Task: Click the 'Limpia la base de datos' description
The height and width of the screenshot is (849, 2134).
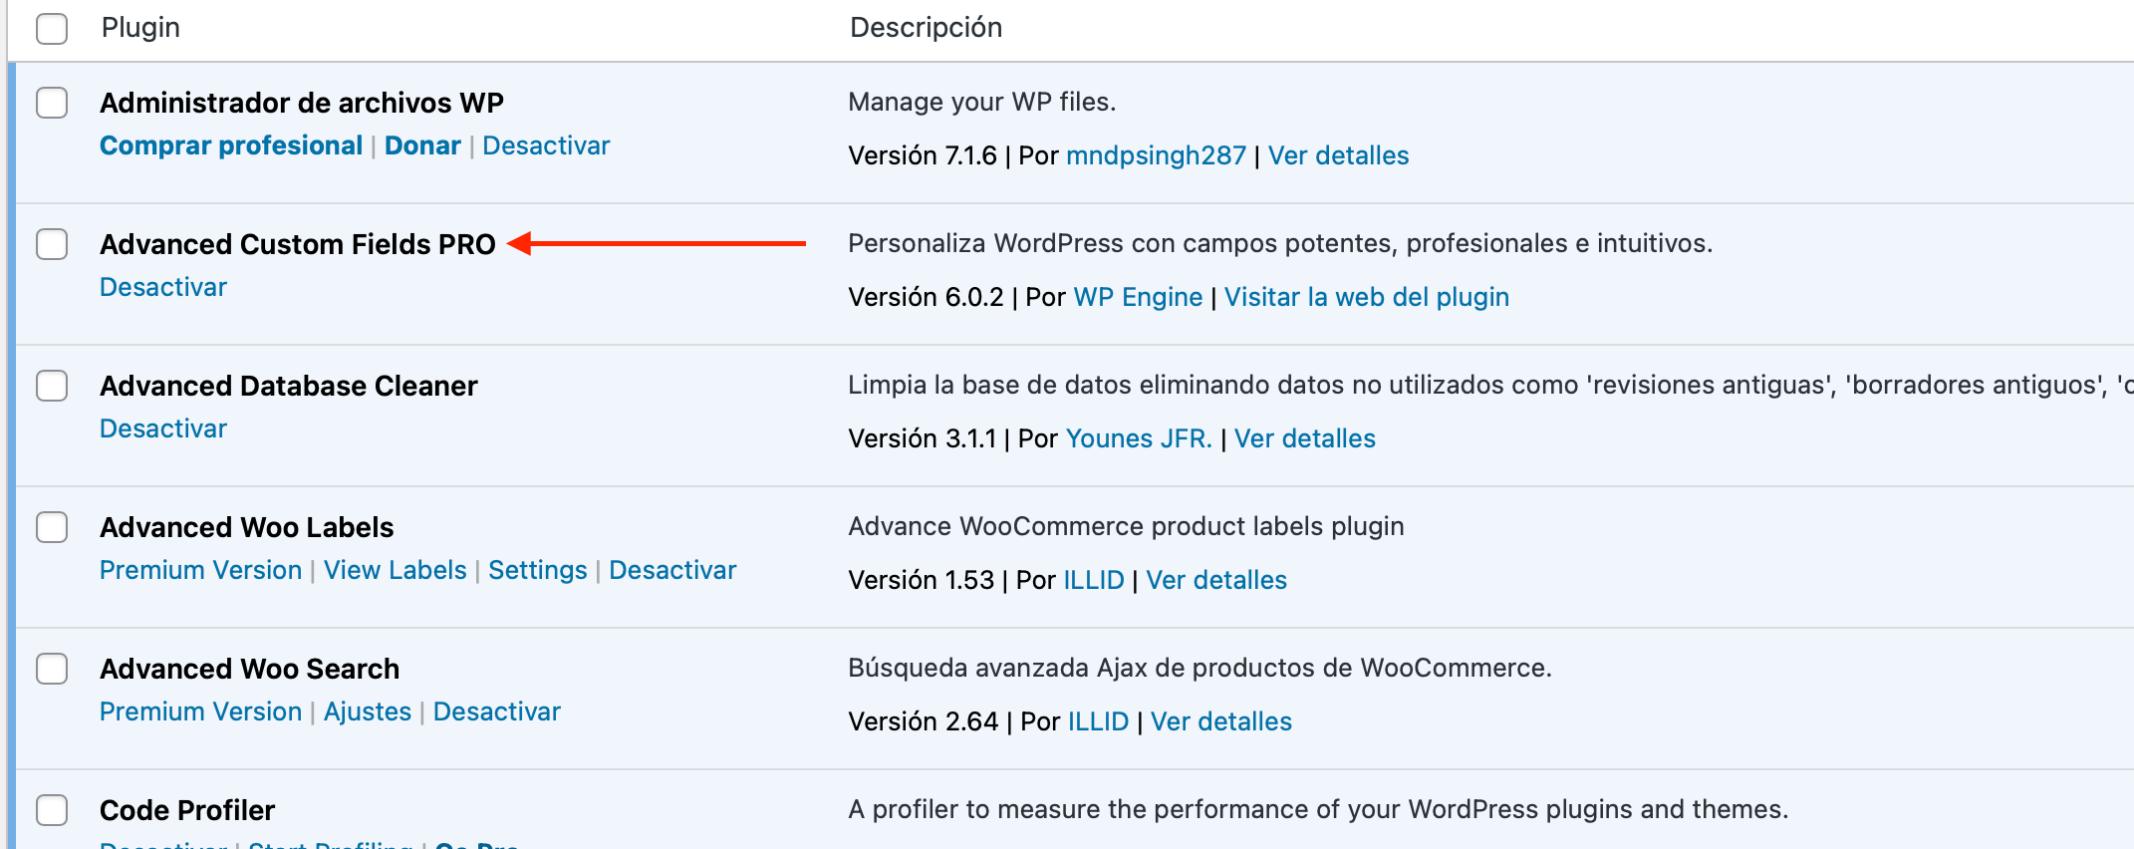Action: (x=1490, y=385)
